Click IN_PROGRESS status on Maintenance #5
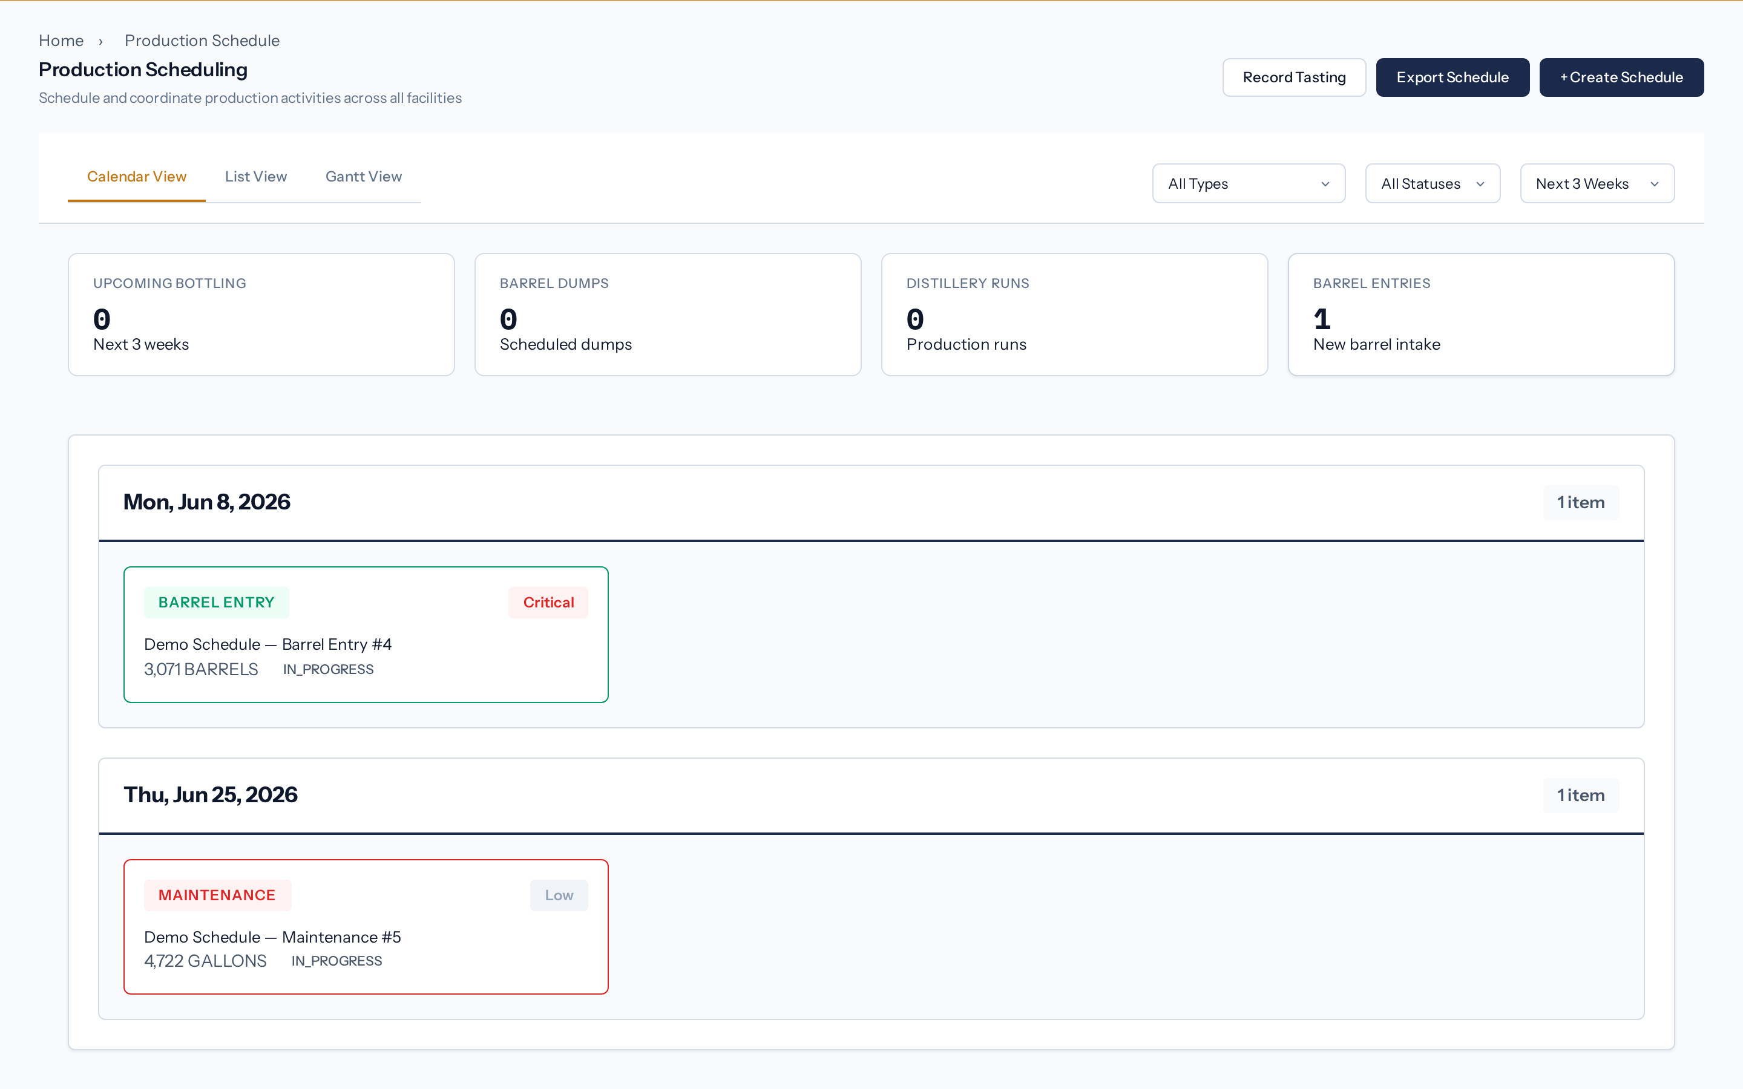This screenshot has width=1743, height=1089. click(x=336, y=961)
